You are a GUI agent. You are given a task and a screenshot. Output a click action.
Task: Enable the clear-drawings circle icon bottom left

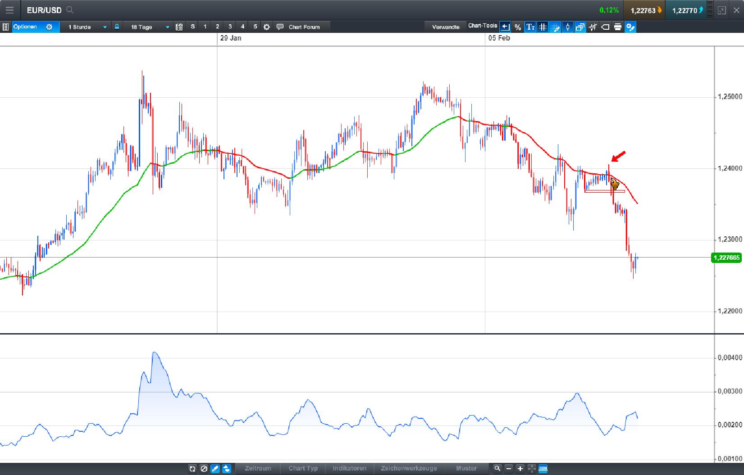tap(204, 469)
